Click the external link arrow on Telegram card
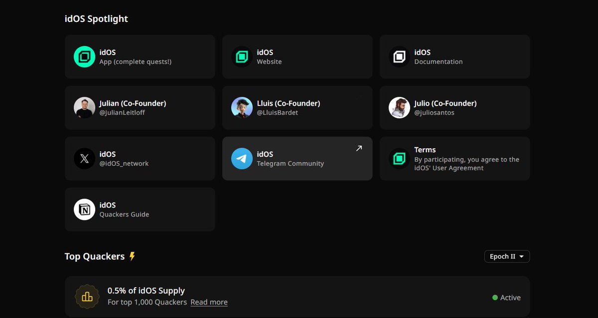This screenshot has width=598, height=318. tap(359, 148)
